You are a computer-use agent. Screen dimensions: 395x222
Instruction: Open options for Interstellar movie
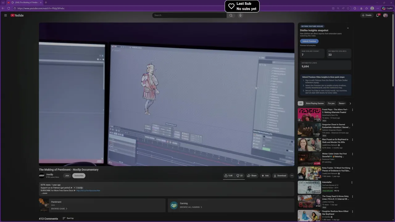(x=352, y=183)
